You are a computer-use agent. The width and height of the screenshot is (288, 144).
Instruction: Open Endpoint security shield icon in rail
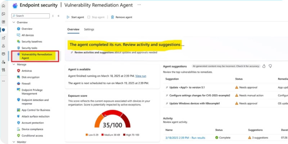(3, 30)
